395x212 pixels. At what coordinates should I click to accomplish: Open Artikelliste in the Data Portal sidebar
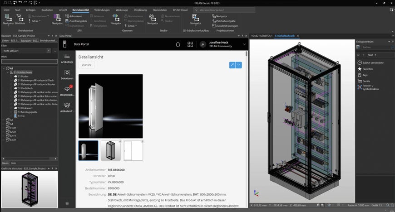pyautogui.click(x=67, y=58)
